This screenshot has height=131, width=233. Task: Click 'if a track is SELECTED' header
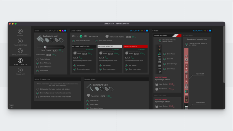110,46
